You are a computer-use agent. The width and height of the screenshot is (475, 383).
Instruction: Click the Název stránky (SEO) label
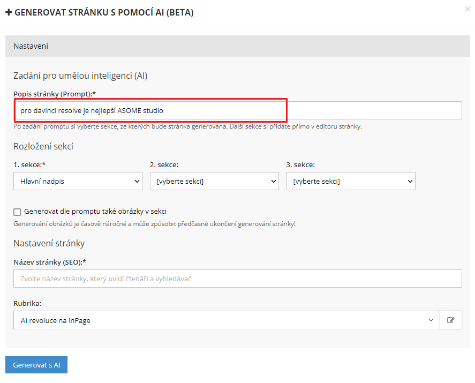pyautogui.click(x=50, y=262)
